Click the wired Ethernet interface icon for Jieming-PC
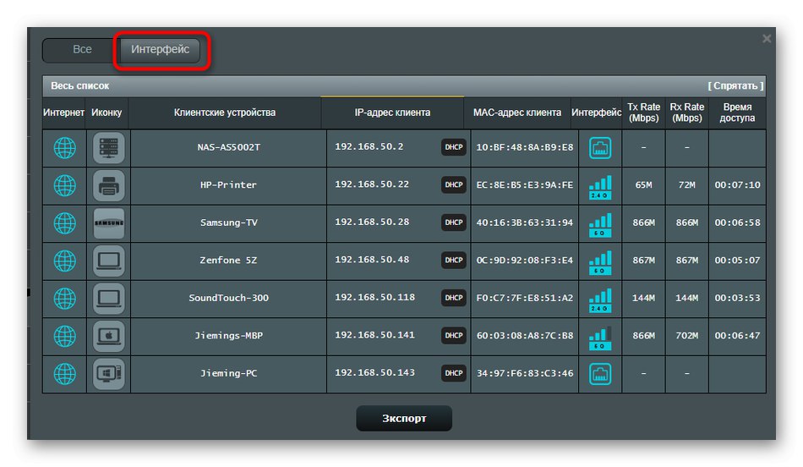Screen dimensions: 803x467 [600, 374]
